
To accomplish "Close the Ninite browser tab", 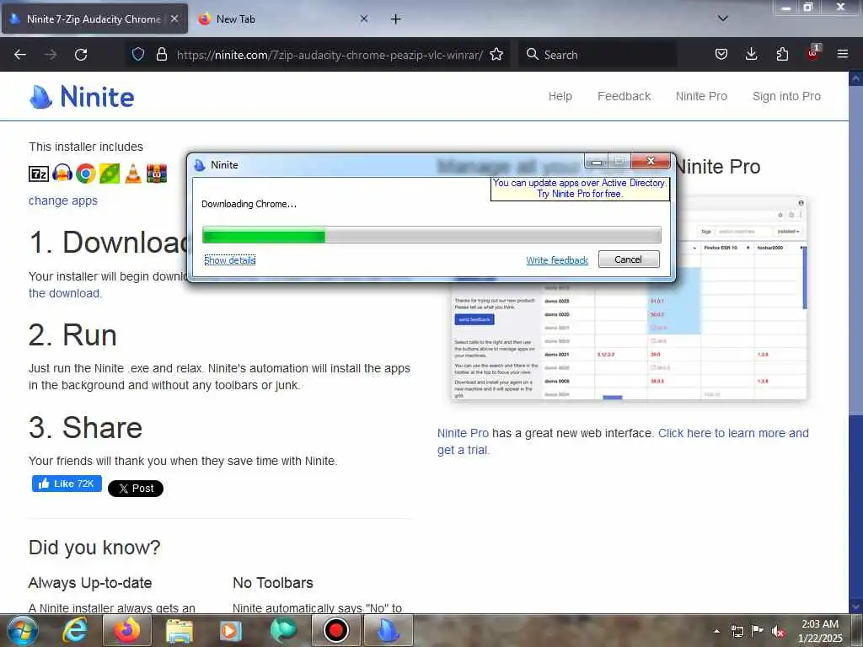I will click(x=174, y=19).
